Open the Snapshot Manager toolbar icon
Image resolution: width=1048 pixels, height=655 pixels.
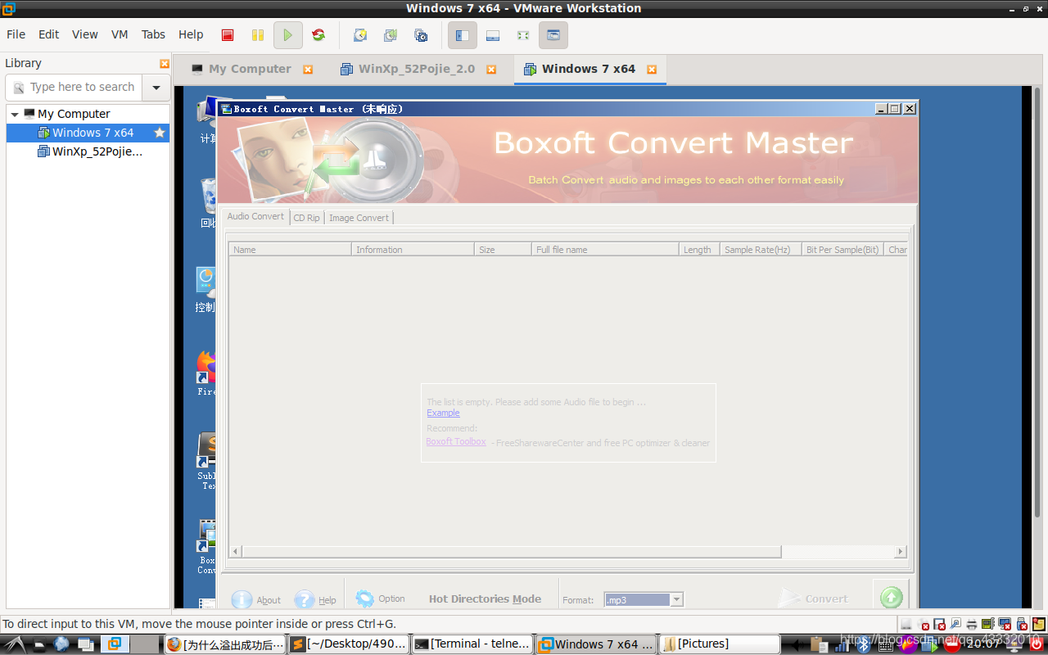coord(421,35)
